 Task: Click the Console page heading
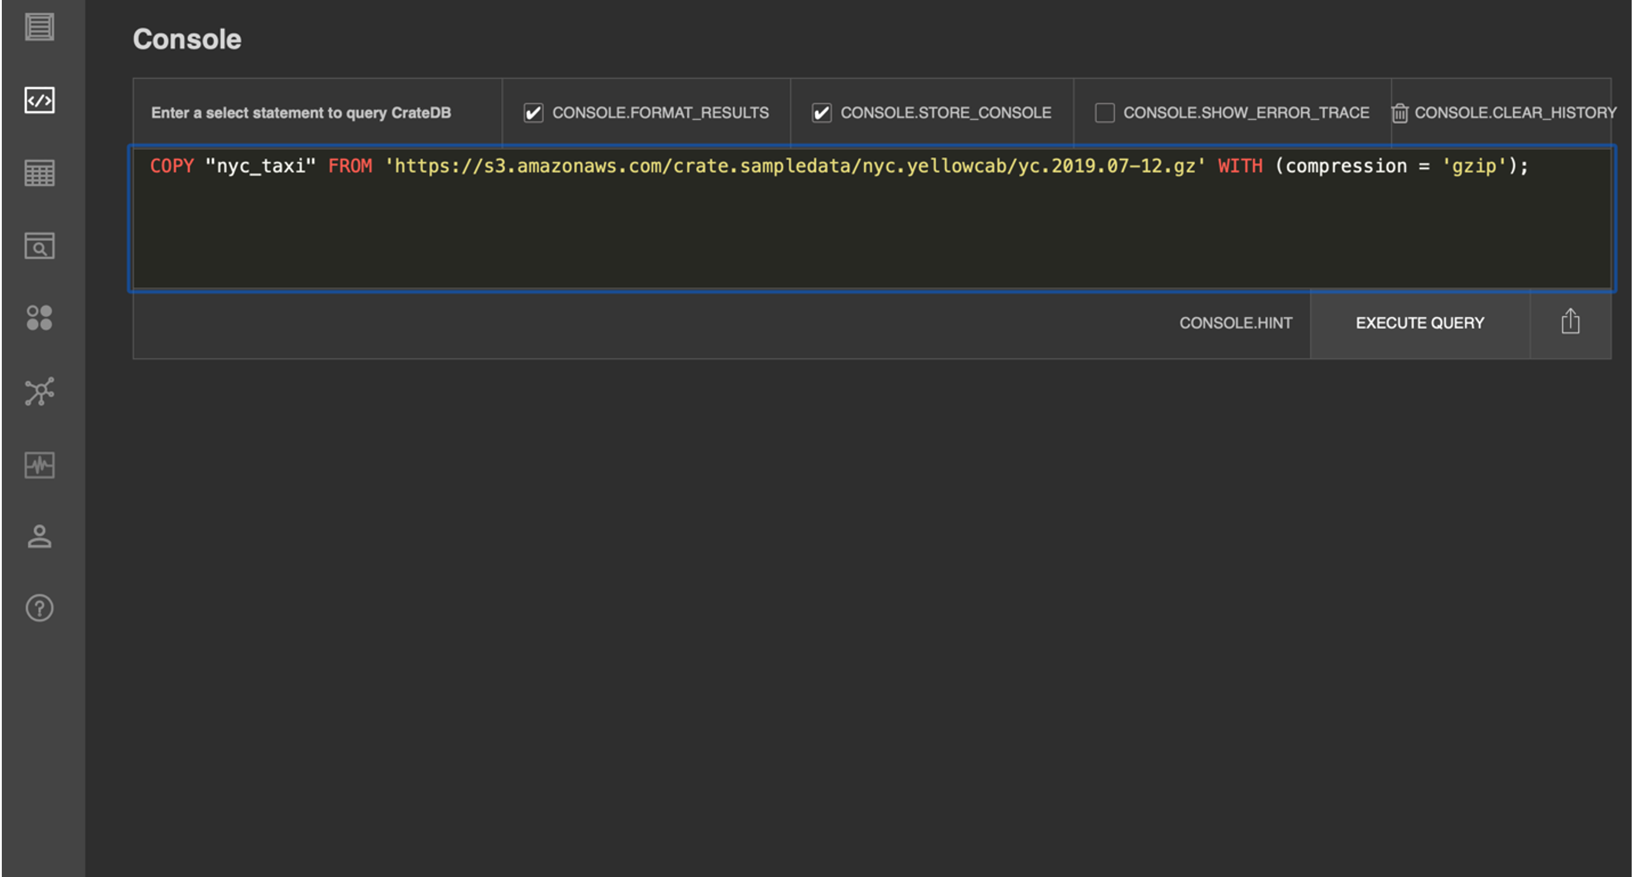[x=187, y=39]
